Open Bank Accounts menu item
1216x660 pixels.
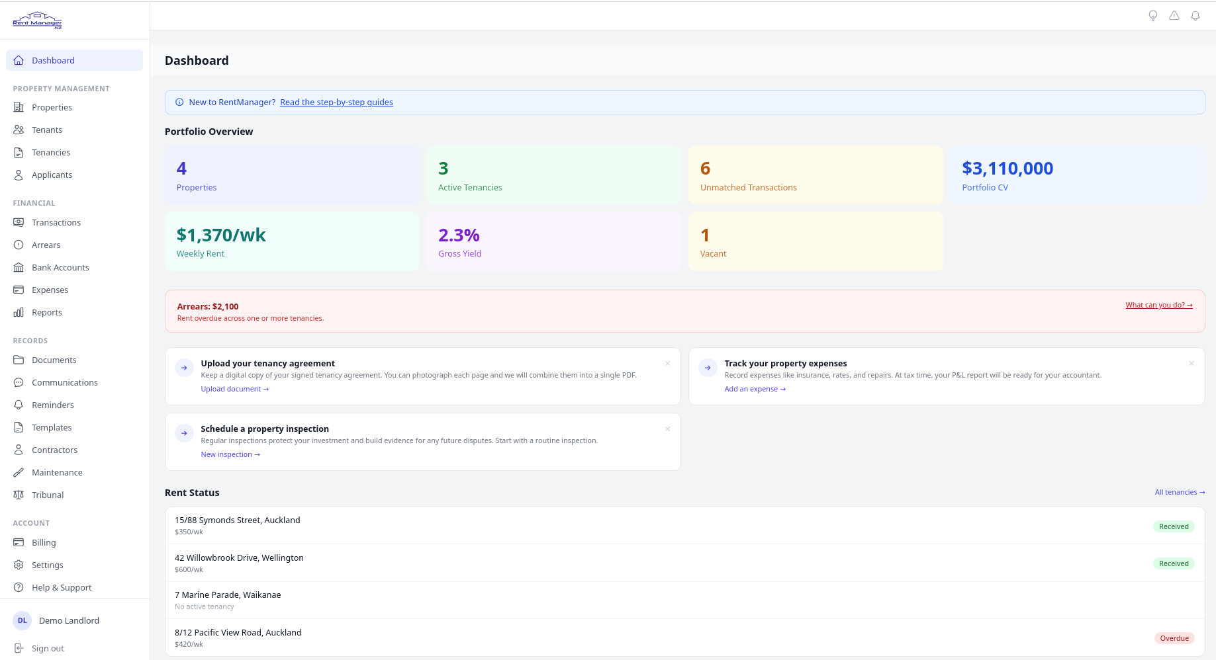(x=74, y=267)
